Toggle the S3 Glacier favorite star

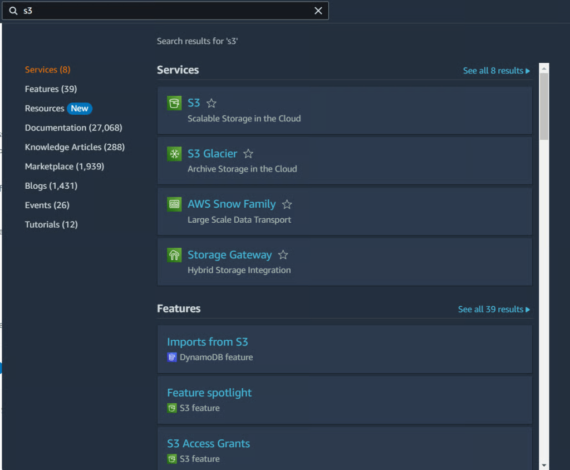click(248, 154)
